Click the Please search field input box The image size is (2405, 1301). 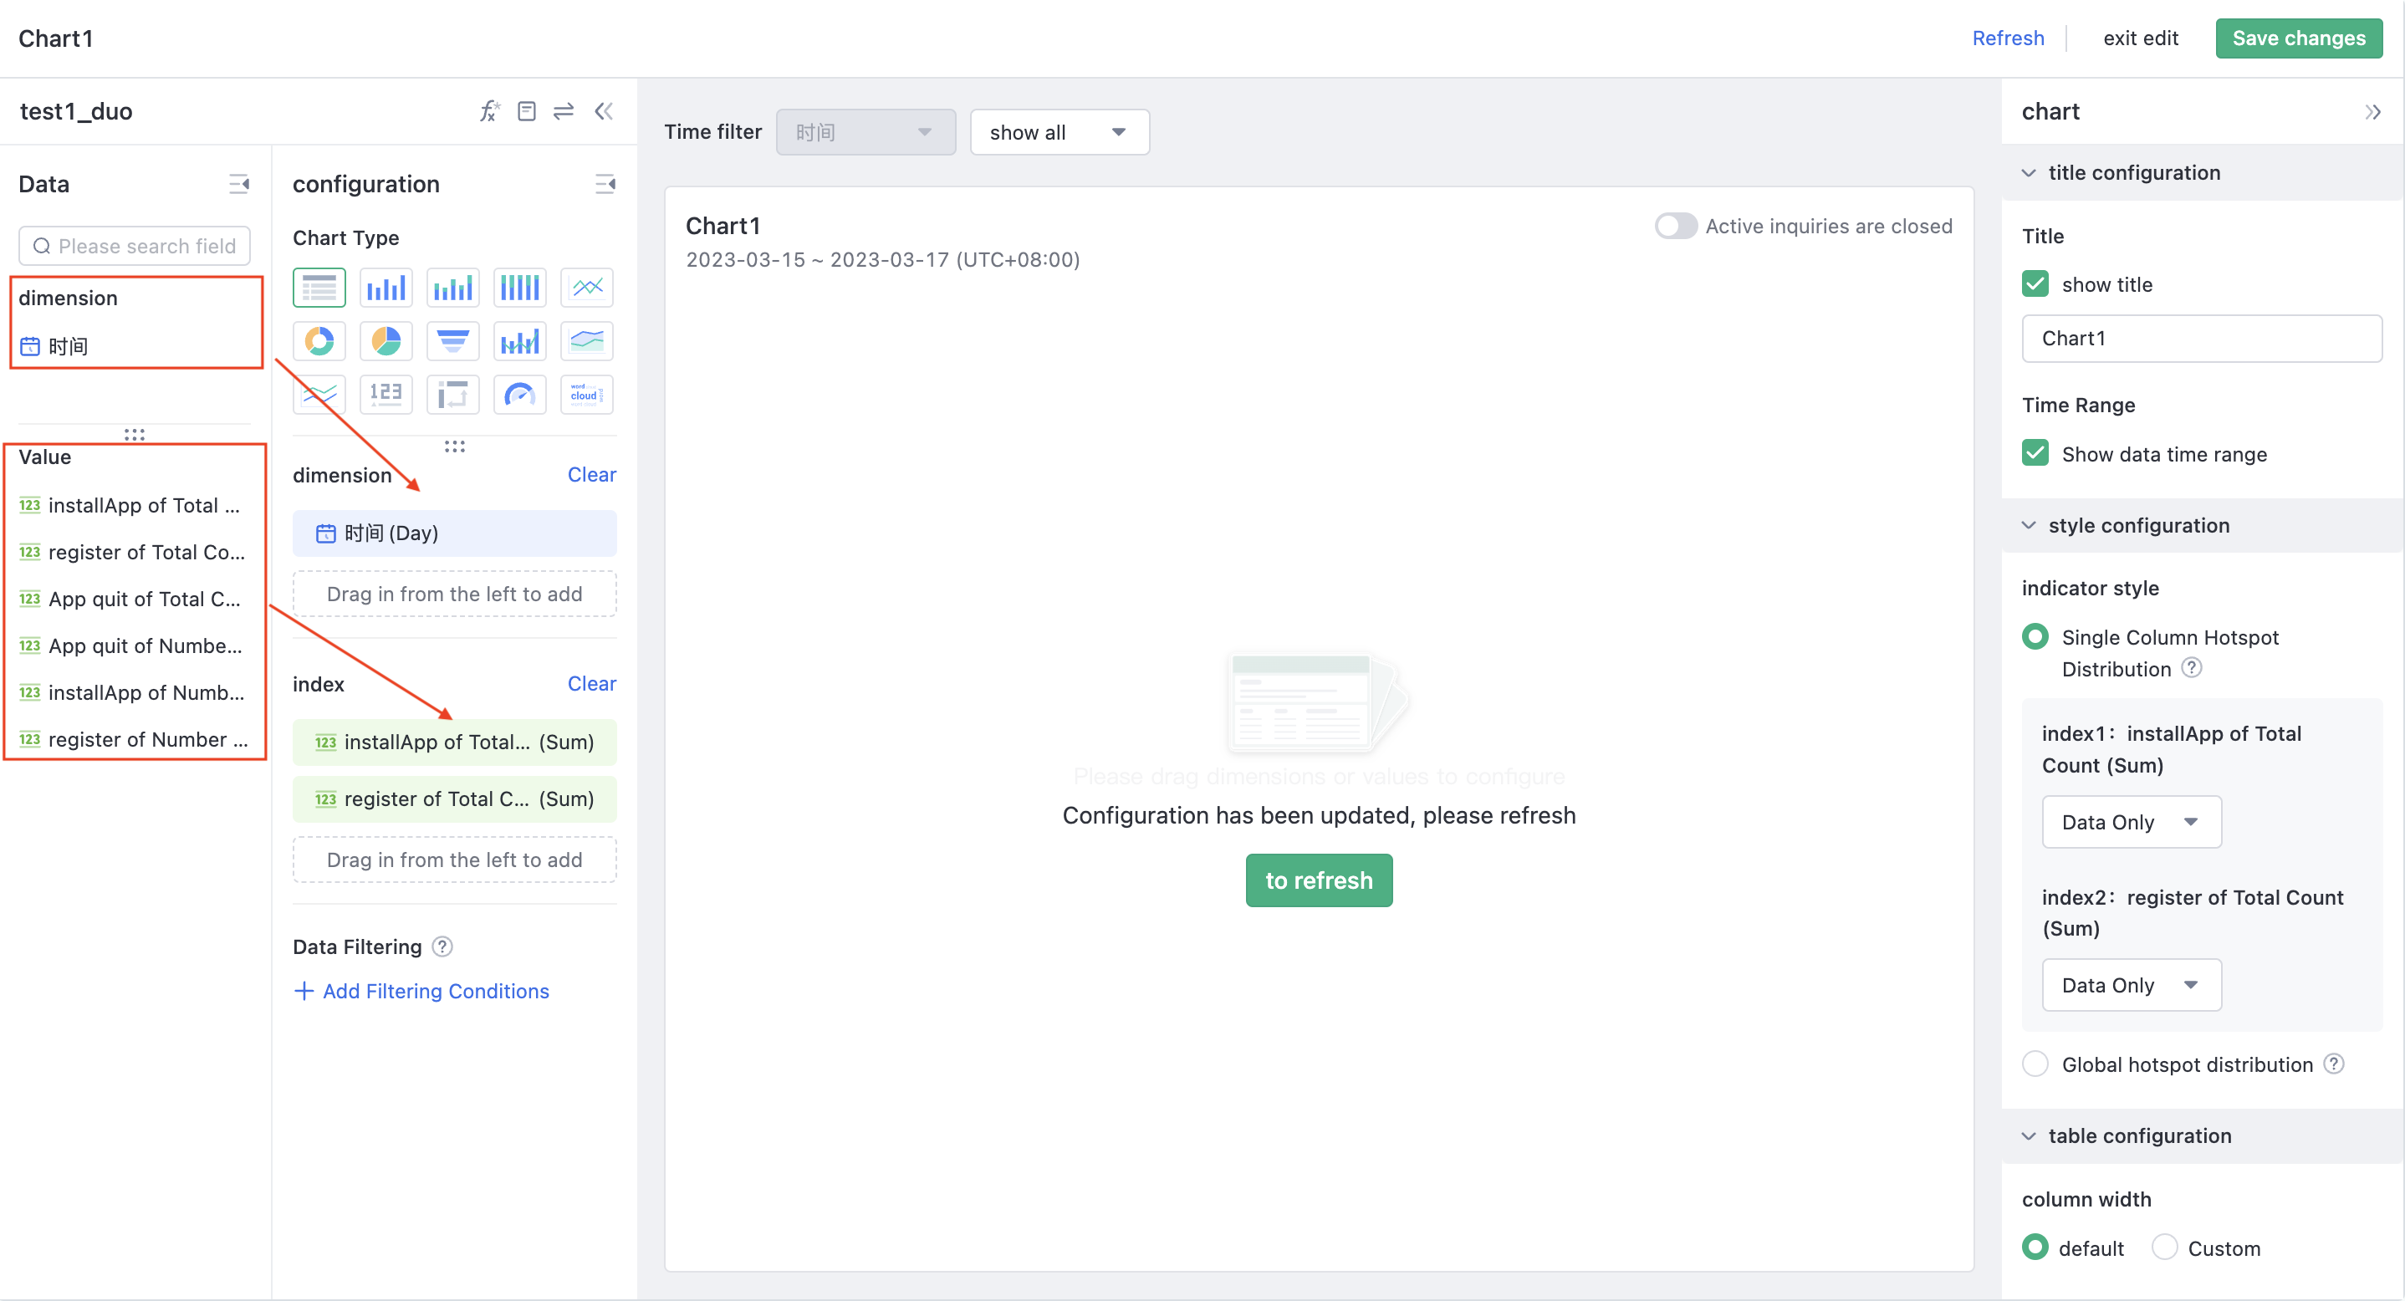(134, 246)
